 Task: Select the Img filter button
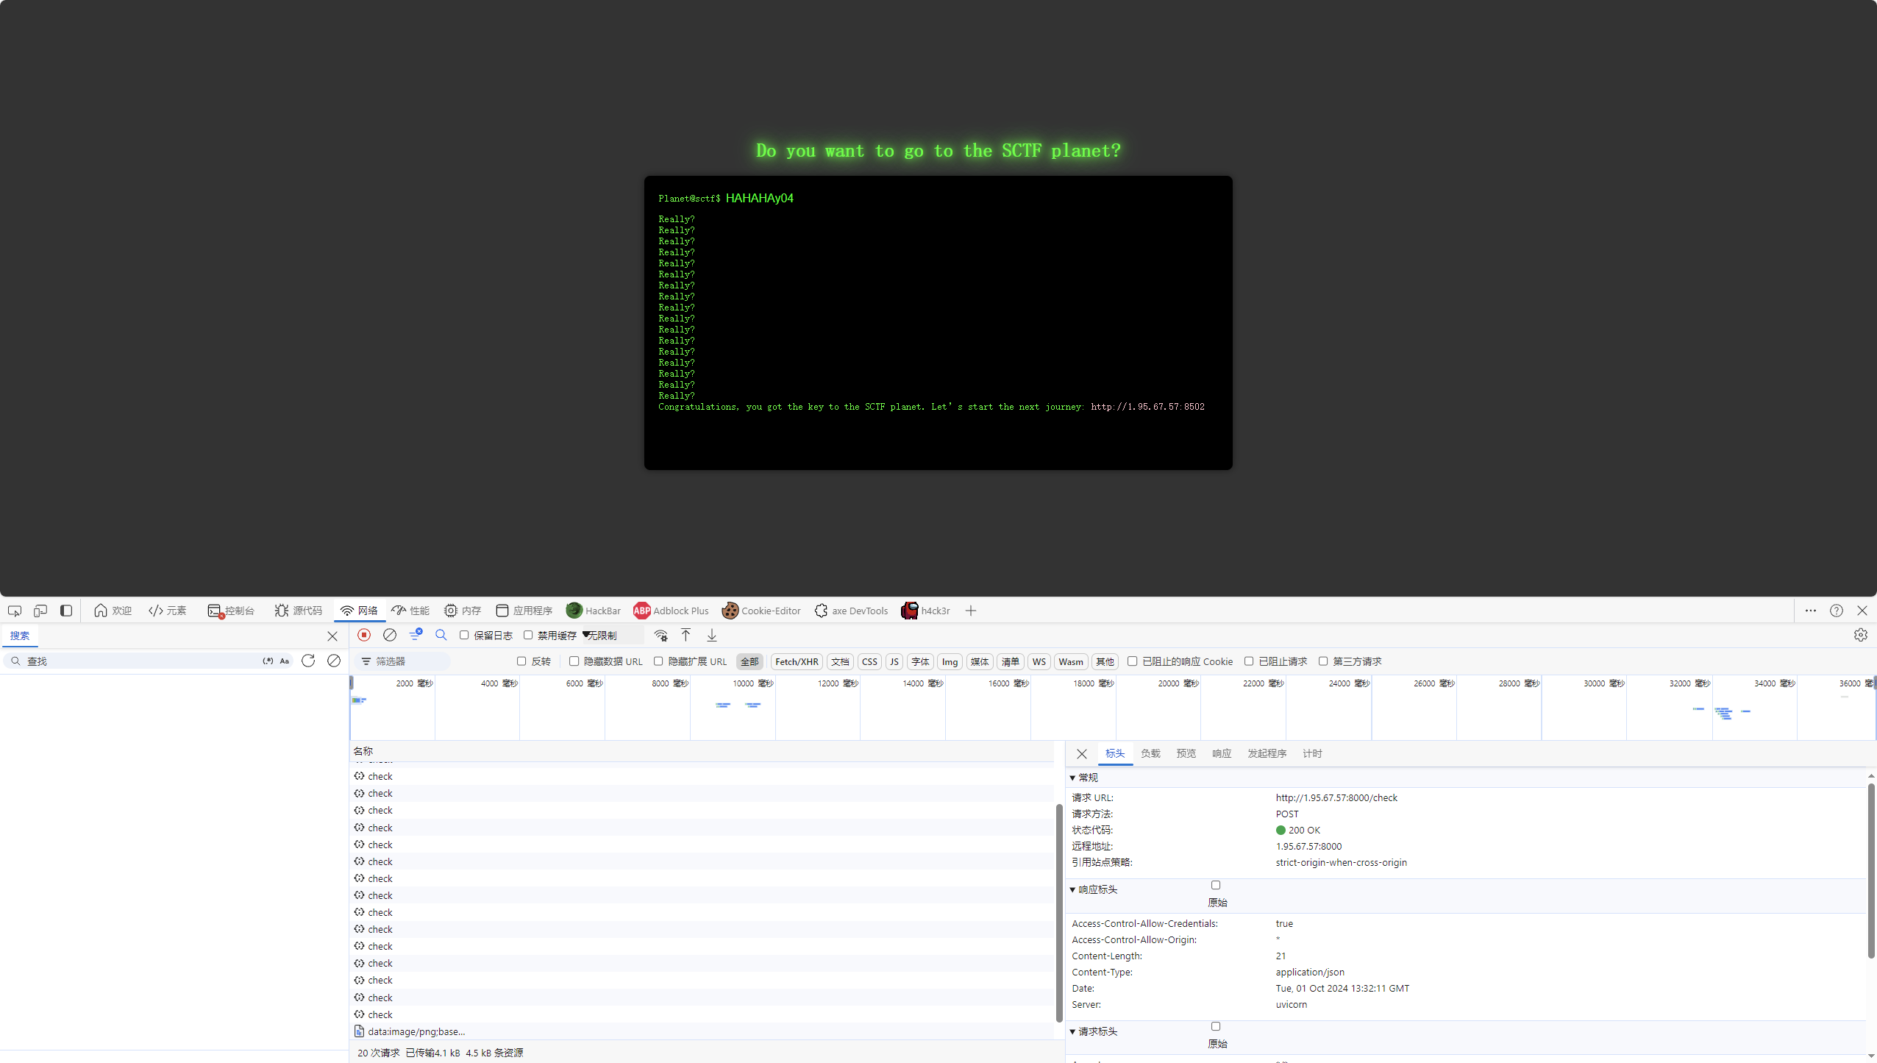(x=950, y=662)
